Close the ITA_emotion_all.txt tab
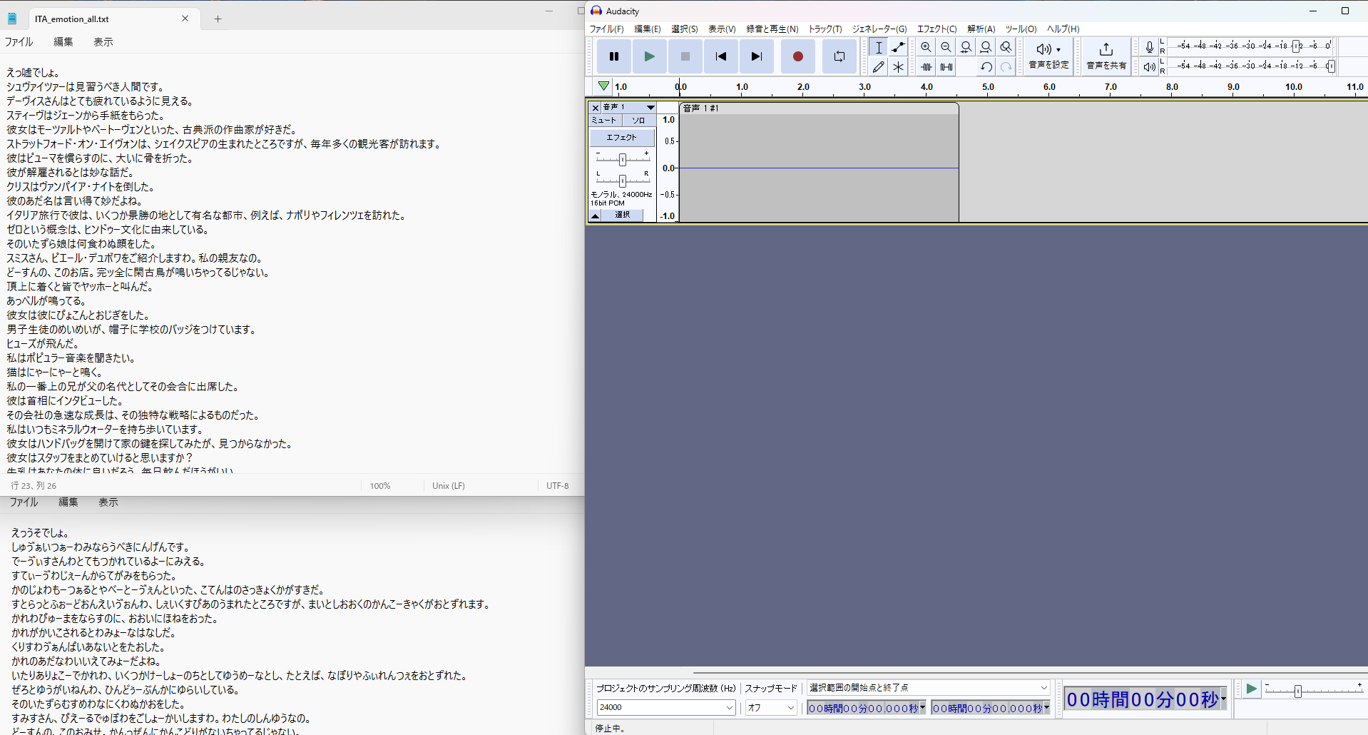This screenshot has width=1368, height=735. [185, 19]
